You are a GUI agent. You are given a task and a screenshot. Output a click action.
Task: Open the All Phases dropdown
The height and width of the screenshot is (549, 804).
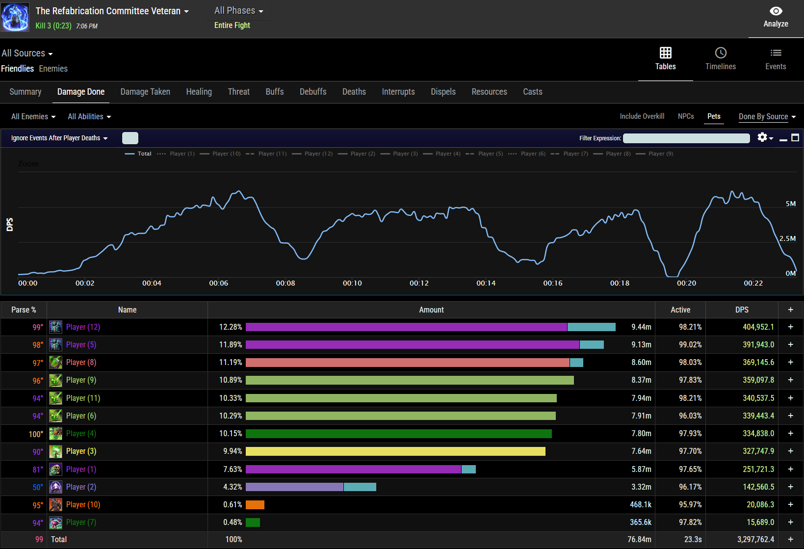point(238,11)
